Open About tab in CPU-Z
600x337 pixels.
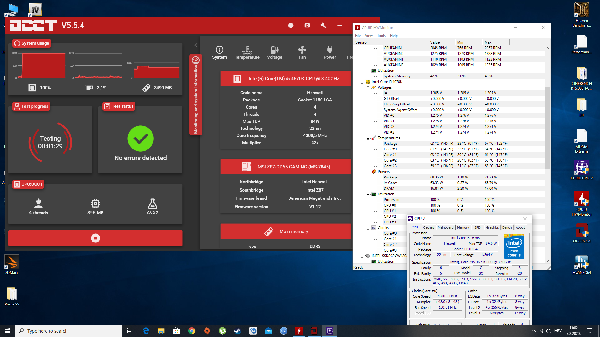pos(520,227)
